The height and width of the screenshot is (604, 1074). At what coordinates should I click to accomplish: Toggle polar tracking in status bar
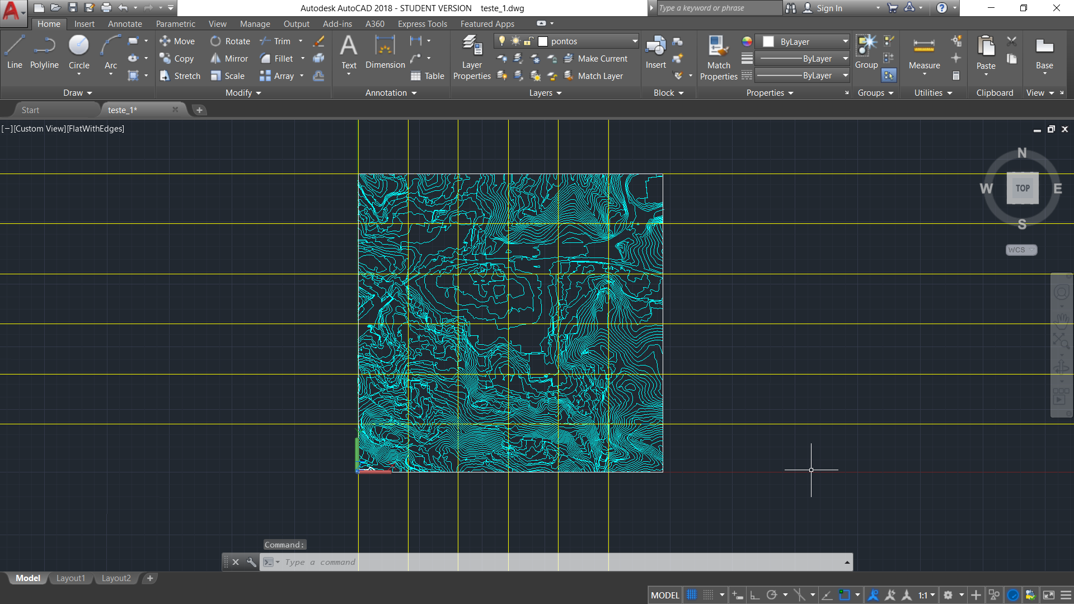point(772,595)
